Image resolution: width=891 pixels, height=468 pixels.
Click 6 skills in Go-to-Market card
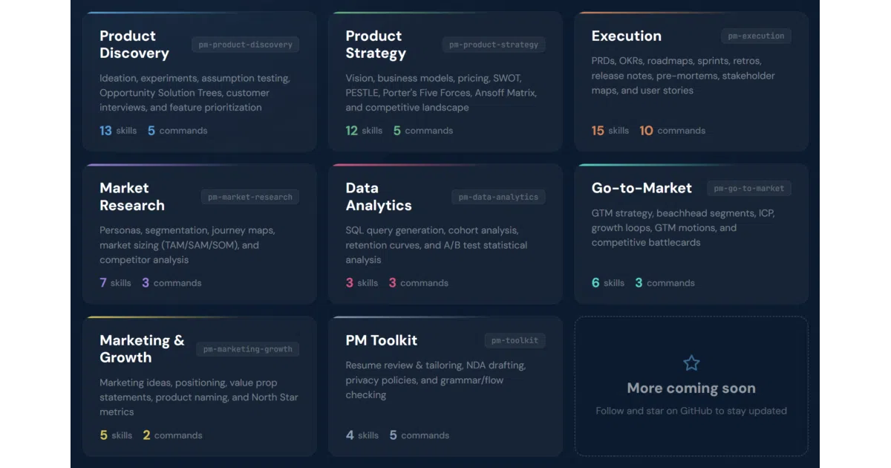(x=608, y=283)
